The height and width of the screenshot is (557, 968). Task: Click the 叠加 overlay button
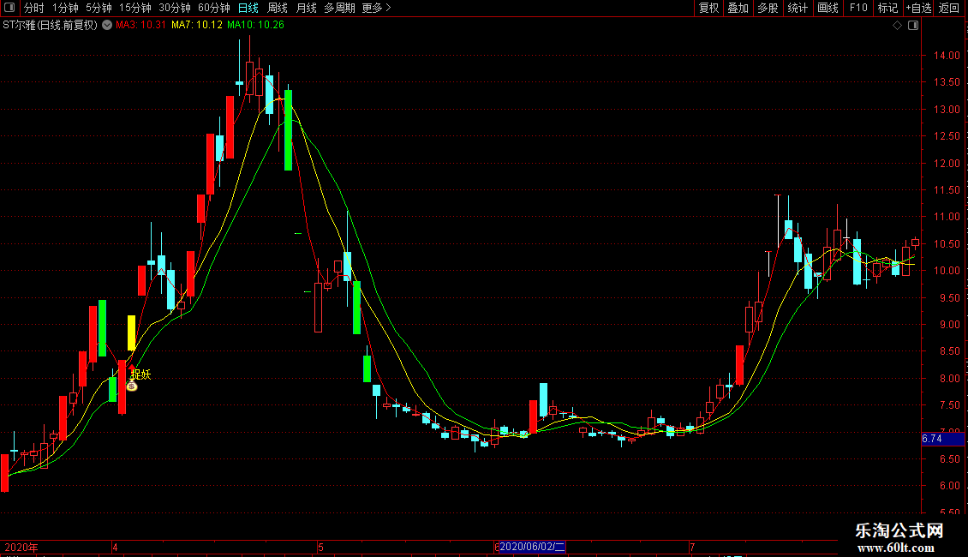[x=738, y=8]
